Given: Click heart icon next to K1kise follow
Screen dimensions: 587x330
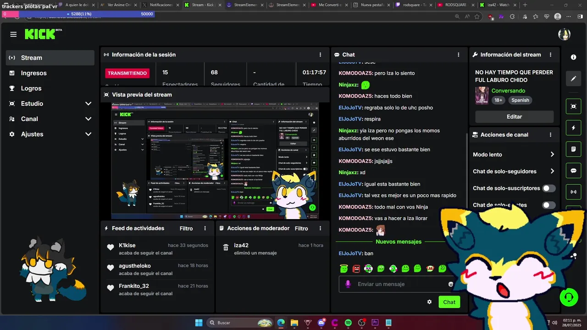Looking at the screenshot, I should [111, 247].
